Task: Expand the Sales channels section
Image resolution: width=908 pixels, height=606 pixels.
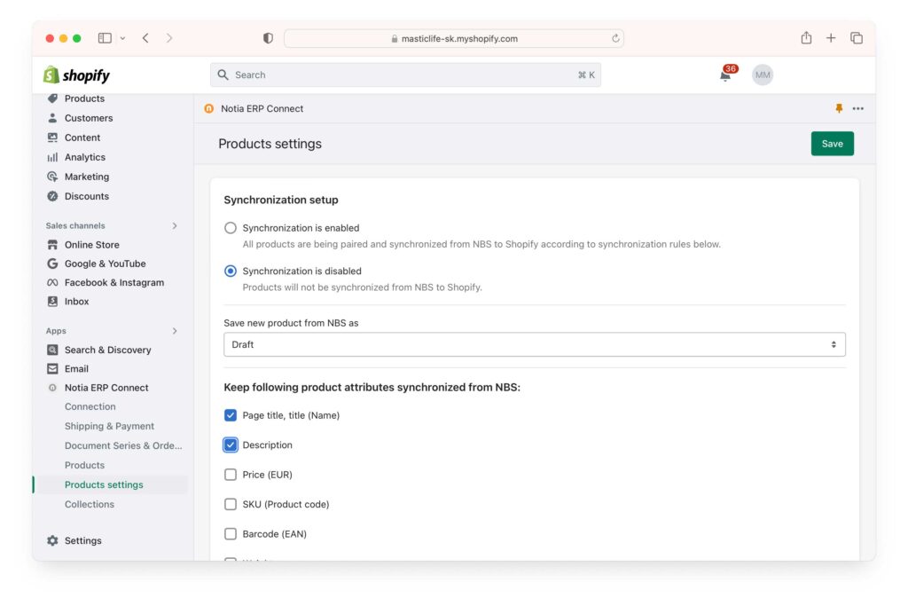Action: click(x=175, y=226)
